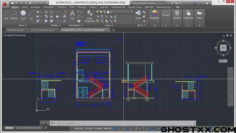Click MODEL space button in status bar
Viewport: 236px width, 133px height.
[x=108, y=128]
